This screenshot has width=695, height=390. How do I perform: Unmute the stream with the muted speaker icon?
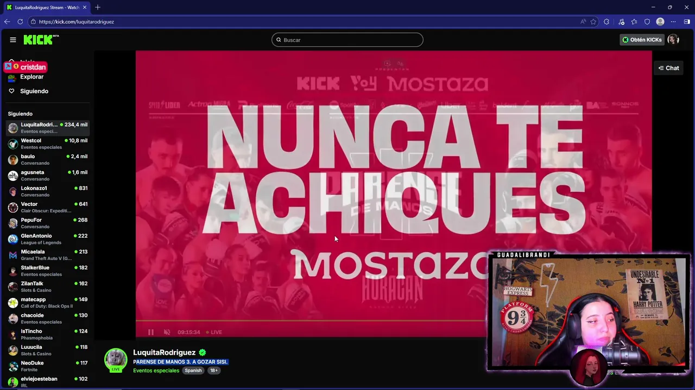(167, 332)
